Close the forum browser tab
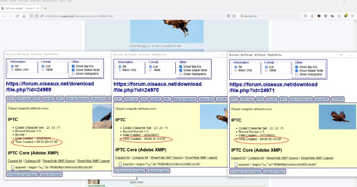357x187 pixels. (38, 8)
